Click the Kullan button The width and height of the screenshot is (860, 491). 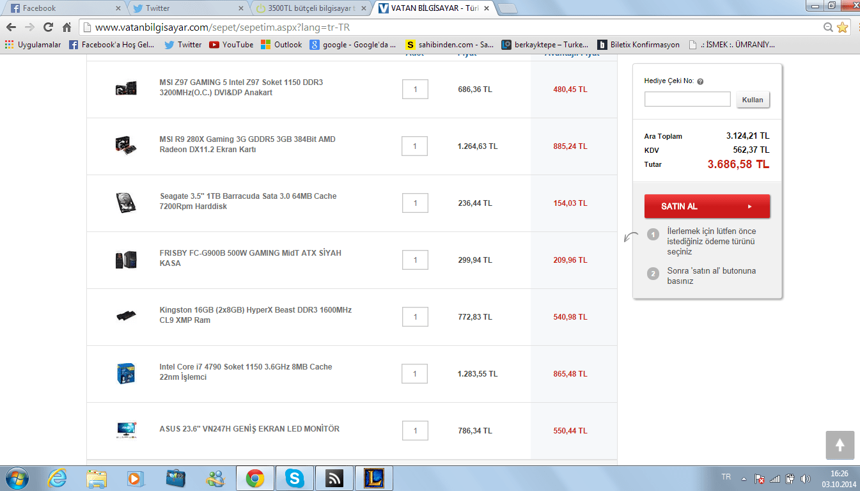coord(753,100)
